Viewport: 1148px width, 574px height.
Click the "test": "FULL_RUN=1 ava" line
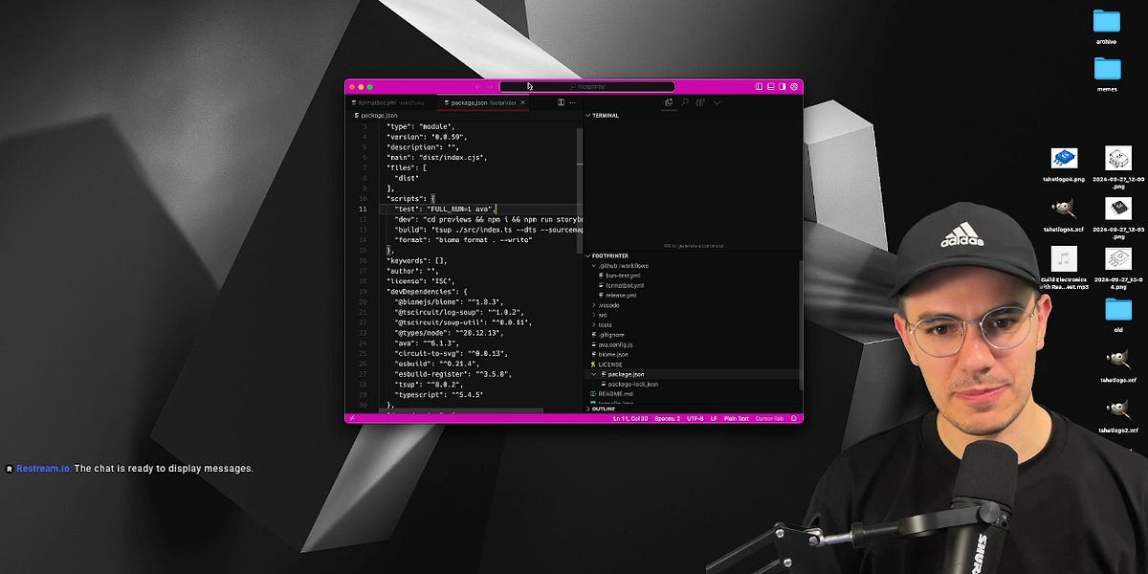[445, 209]
